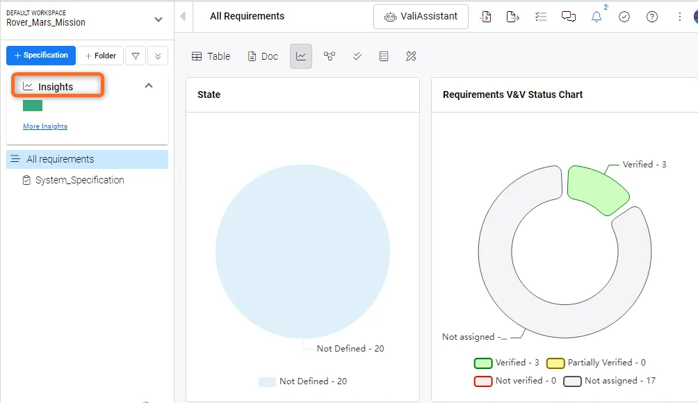Open the task checklist icon
The width and height of the screenshot is (698, 403).
point(541,17)
